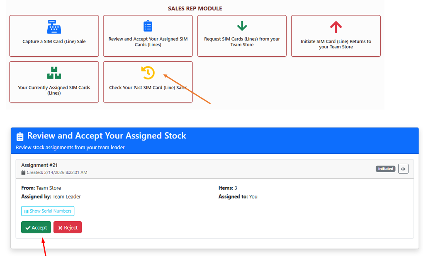
Task: Show serial numbers for the assignment
Action: click(x=48, y=211)
